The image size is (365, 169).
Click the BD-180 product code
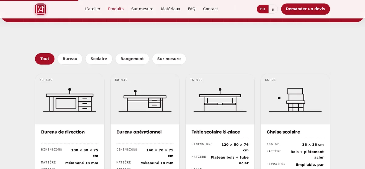(x=46, y=80)
